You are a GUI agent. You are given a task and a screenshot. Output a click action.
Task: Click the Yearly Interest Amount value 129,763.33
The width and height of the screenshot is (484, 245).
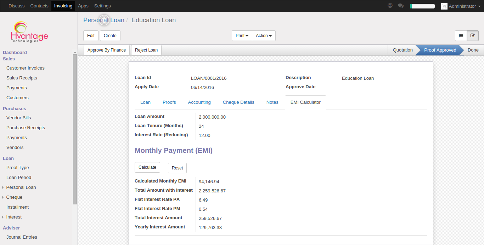click(x=210, y=228)
